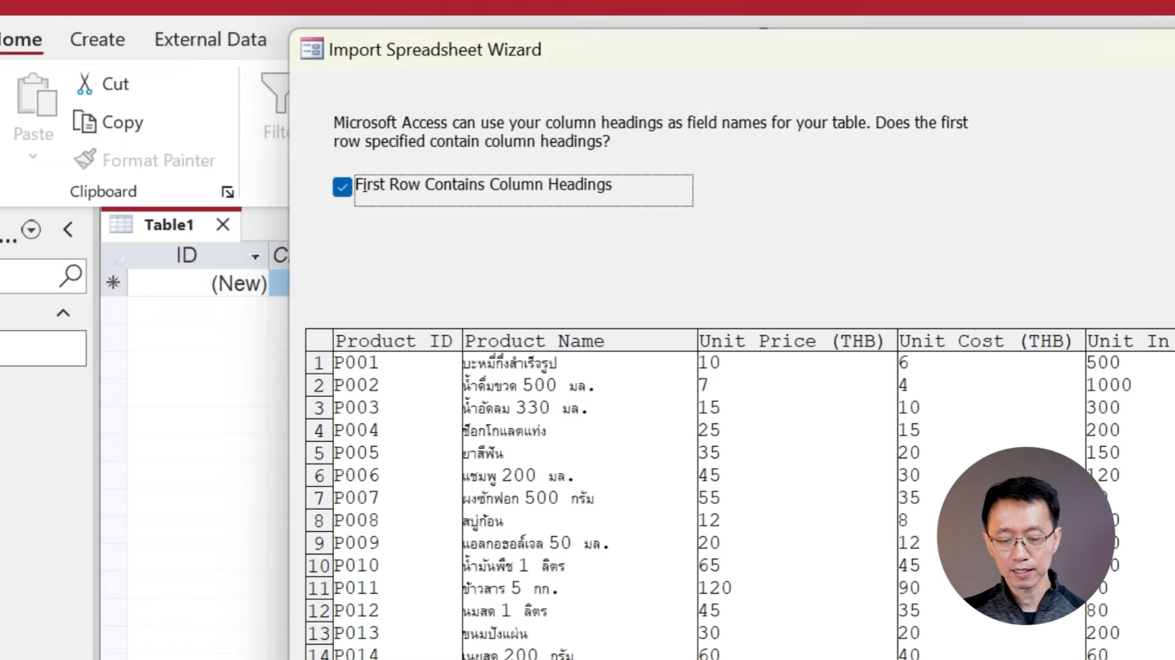Viewport: 1175px width, 660px height.
Task: Click the new record asterisk in Table1
Action: click(113, 282)
